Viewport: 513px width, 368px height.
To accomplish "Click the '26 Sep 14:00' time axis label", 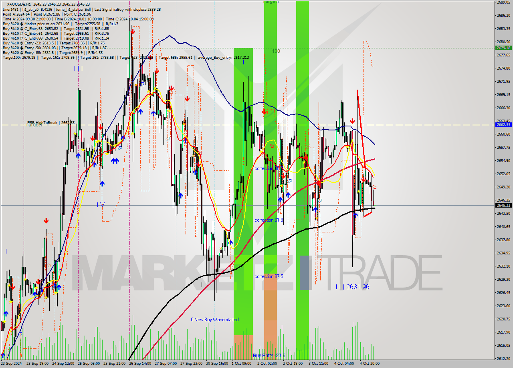I will (x=140, y=364).
